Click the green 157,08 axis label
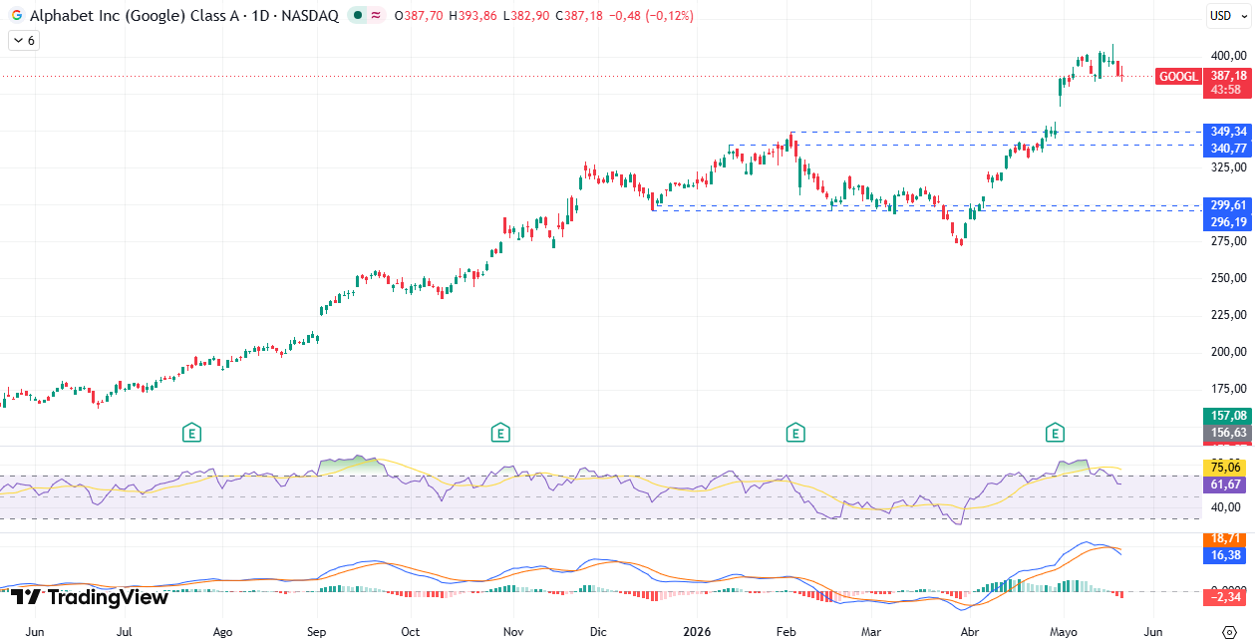Viewport: 1255px width, 644px height. pyautogui.click(x=1228, y=416)
